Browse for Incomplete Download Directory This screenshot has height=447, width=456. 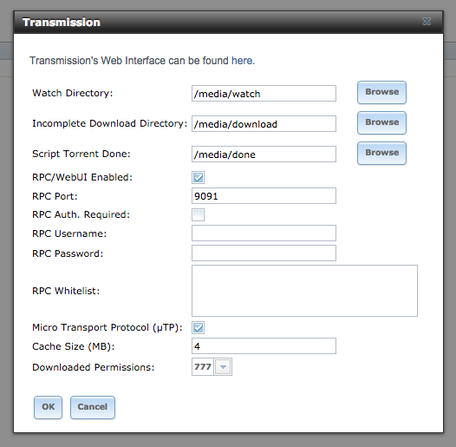click(x=381, y=122)
